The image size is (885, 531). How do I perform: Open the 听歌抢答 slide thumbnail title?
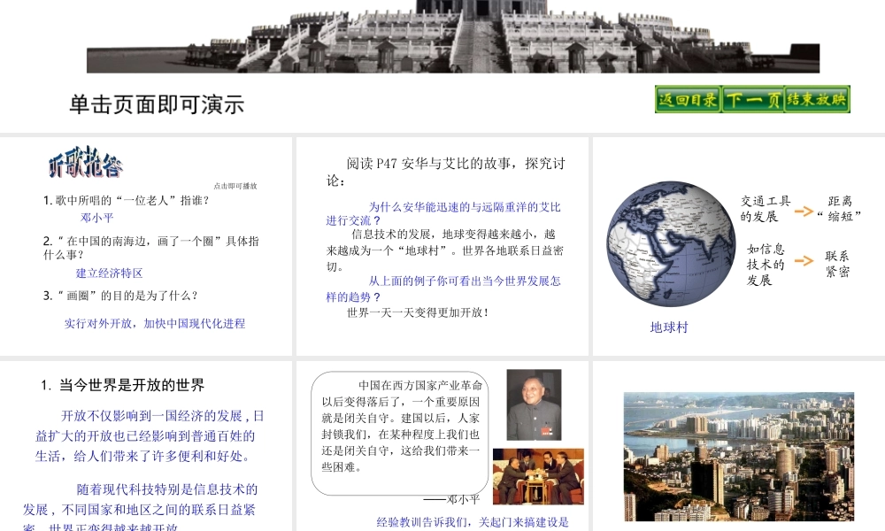click(x=85, y=163)
